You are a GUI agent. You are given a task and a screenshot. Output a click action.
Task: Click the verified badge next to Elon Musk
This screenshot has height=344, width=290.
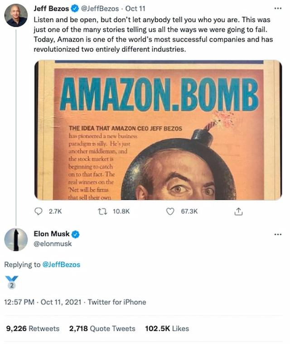click(x=76, y=234)
